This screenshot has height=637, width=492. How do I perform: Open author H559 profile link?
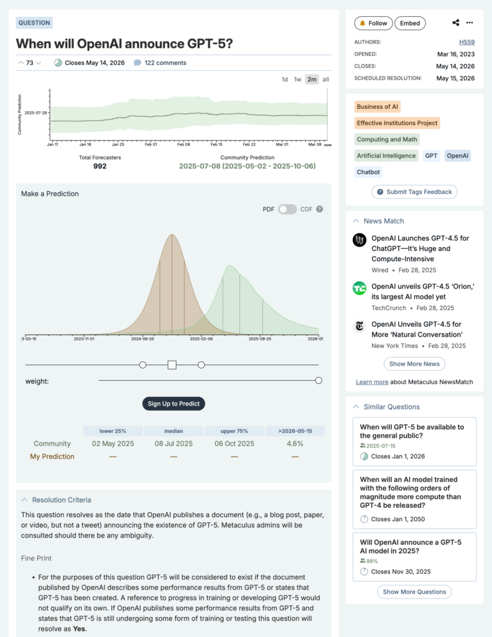[x=467, y=42]
